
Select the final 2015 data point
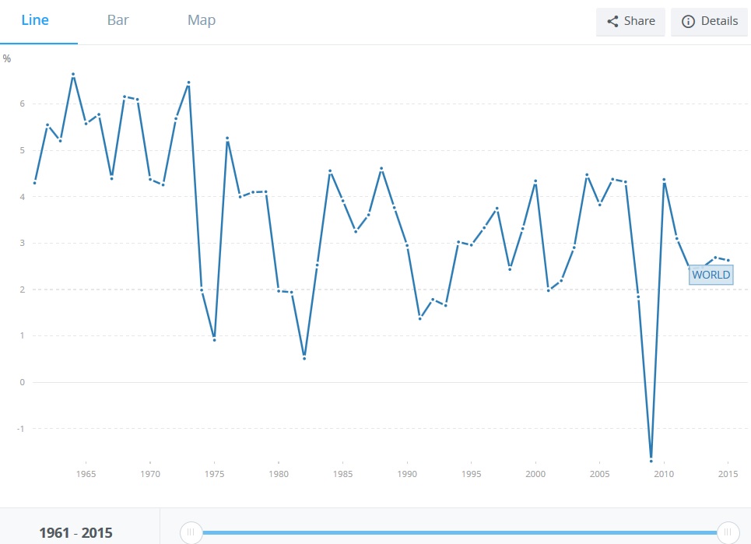(728, 260)
